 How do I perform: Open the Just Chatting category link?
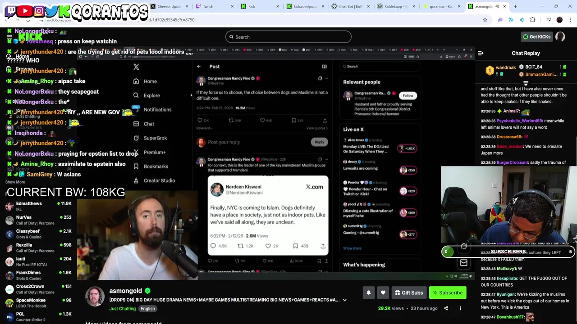[122, 309]
